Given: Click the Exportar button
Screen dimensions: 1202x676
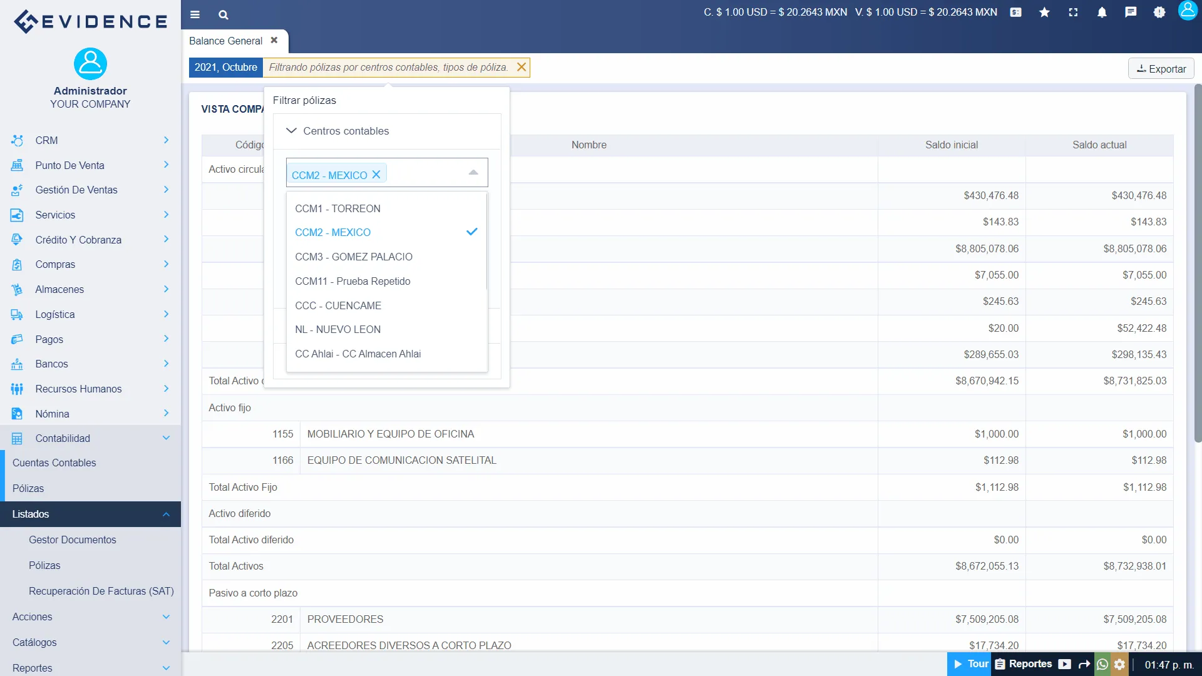Looking at the screenshot, I should coord(1161,68).
